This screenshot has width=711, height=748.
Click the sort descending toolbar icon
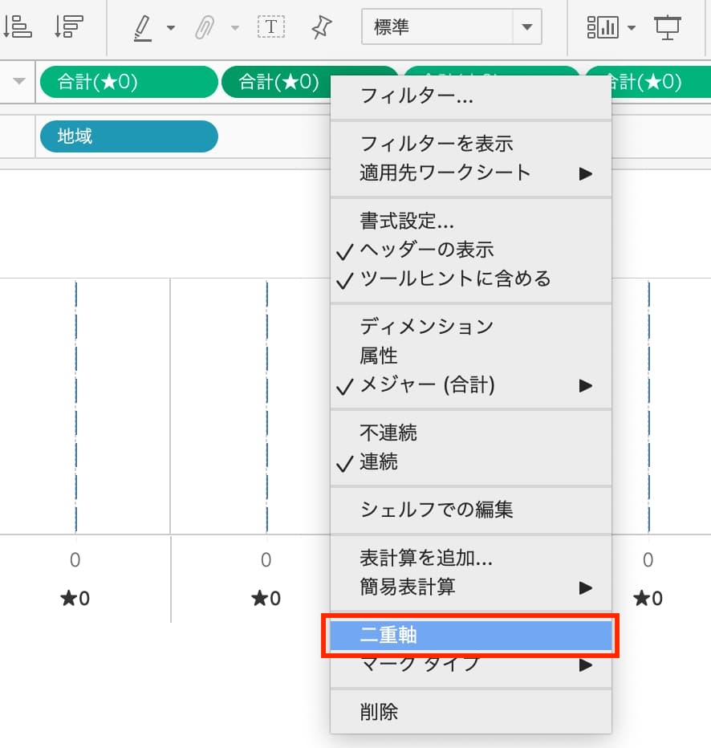point(69,26)
